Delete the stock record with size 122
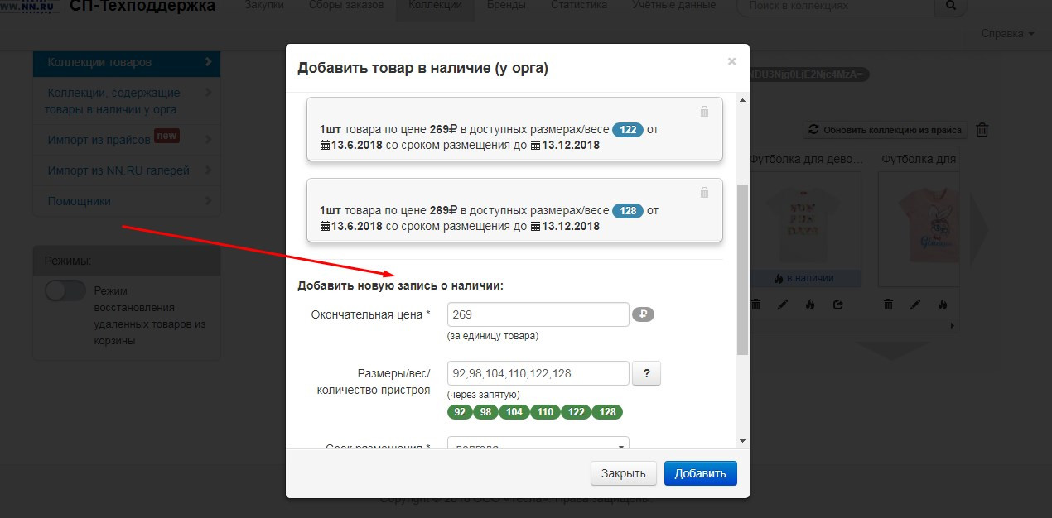The height and width of the screenshot is (518, 1052). pos(704,112)
